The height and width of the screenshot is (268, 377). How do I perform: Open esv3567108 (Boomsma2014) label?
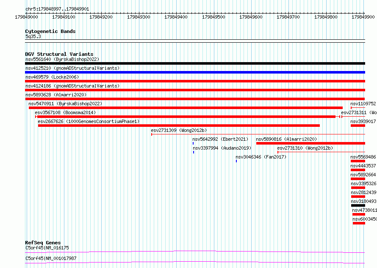[65, 112]
